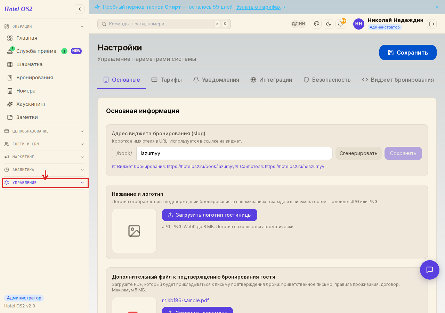This screenshot has height=313, width=445.
Task: Click the blue Сохранить settings button
Action: pos(408,53)
